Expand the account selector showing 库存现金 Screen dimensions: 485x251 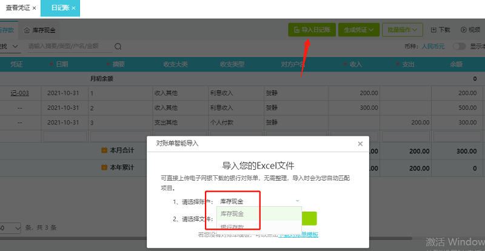pyautogui.click(x=259, y=201)
